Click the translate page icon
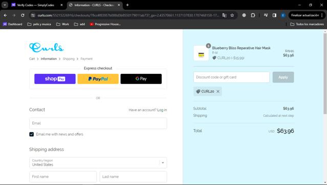 pyautogui.click(x=224, y=15)
